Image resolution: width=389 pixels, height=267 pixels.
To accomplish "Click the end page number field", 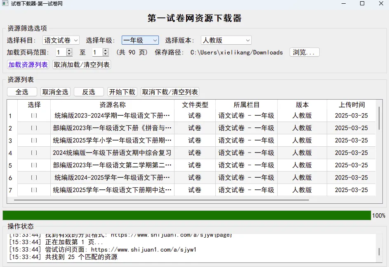I will [x=97, y=52].
